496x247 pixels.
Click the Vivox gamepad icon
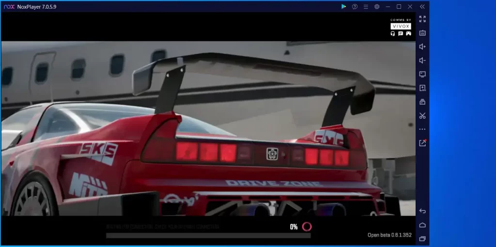(409, 33)
